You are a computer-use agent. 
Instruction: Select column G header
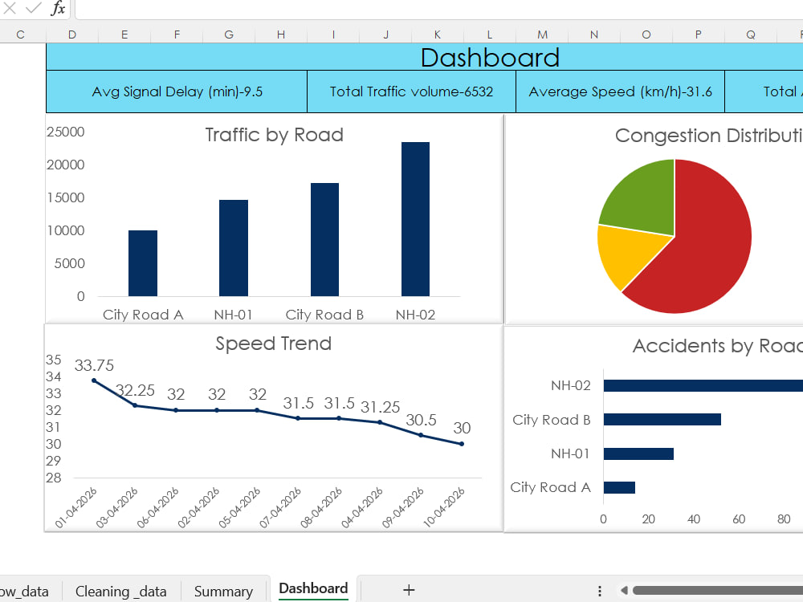pyautogui.click(x=229, y=35)
